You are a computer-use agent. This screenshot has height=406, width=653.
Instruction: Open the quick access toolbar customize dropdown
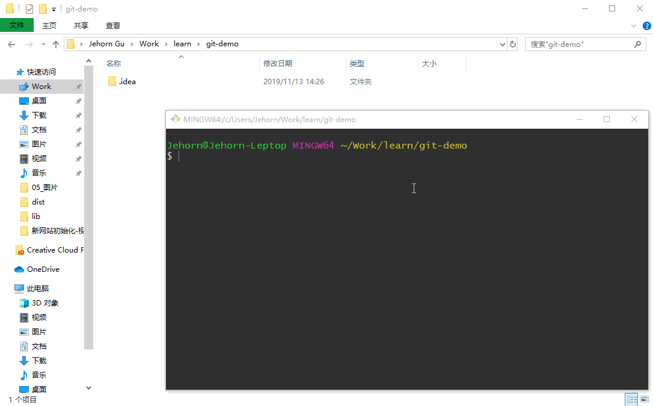(x=54, y=9)
